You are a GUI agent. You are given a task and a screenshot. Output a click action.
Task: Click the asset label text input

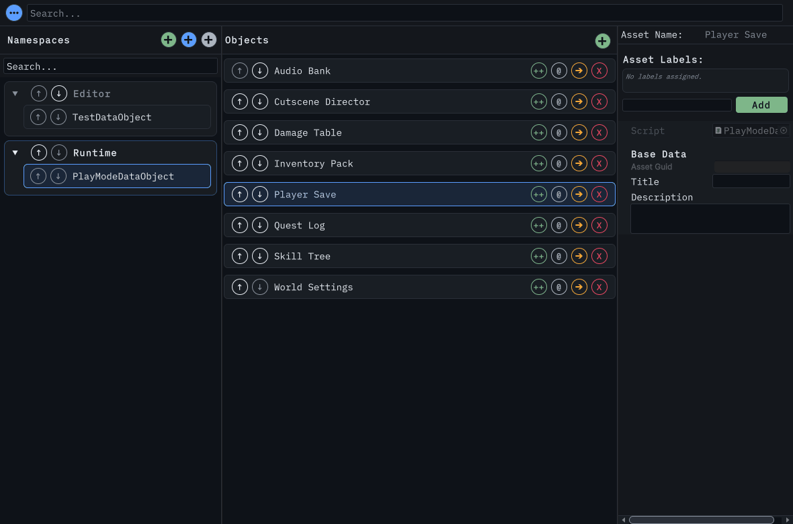(677, 105)
